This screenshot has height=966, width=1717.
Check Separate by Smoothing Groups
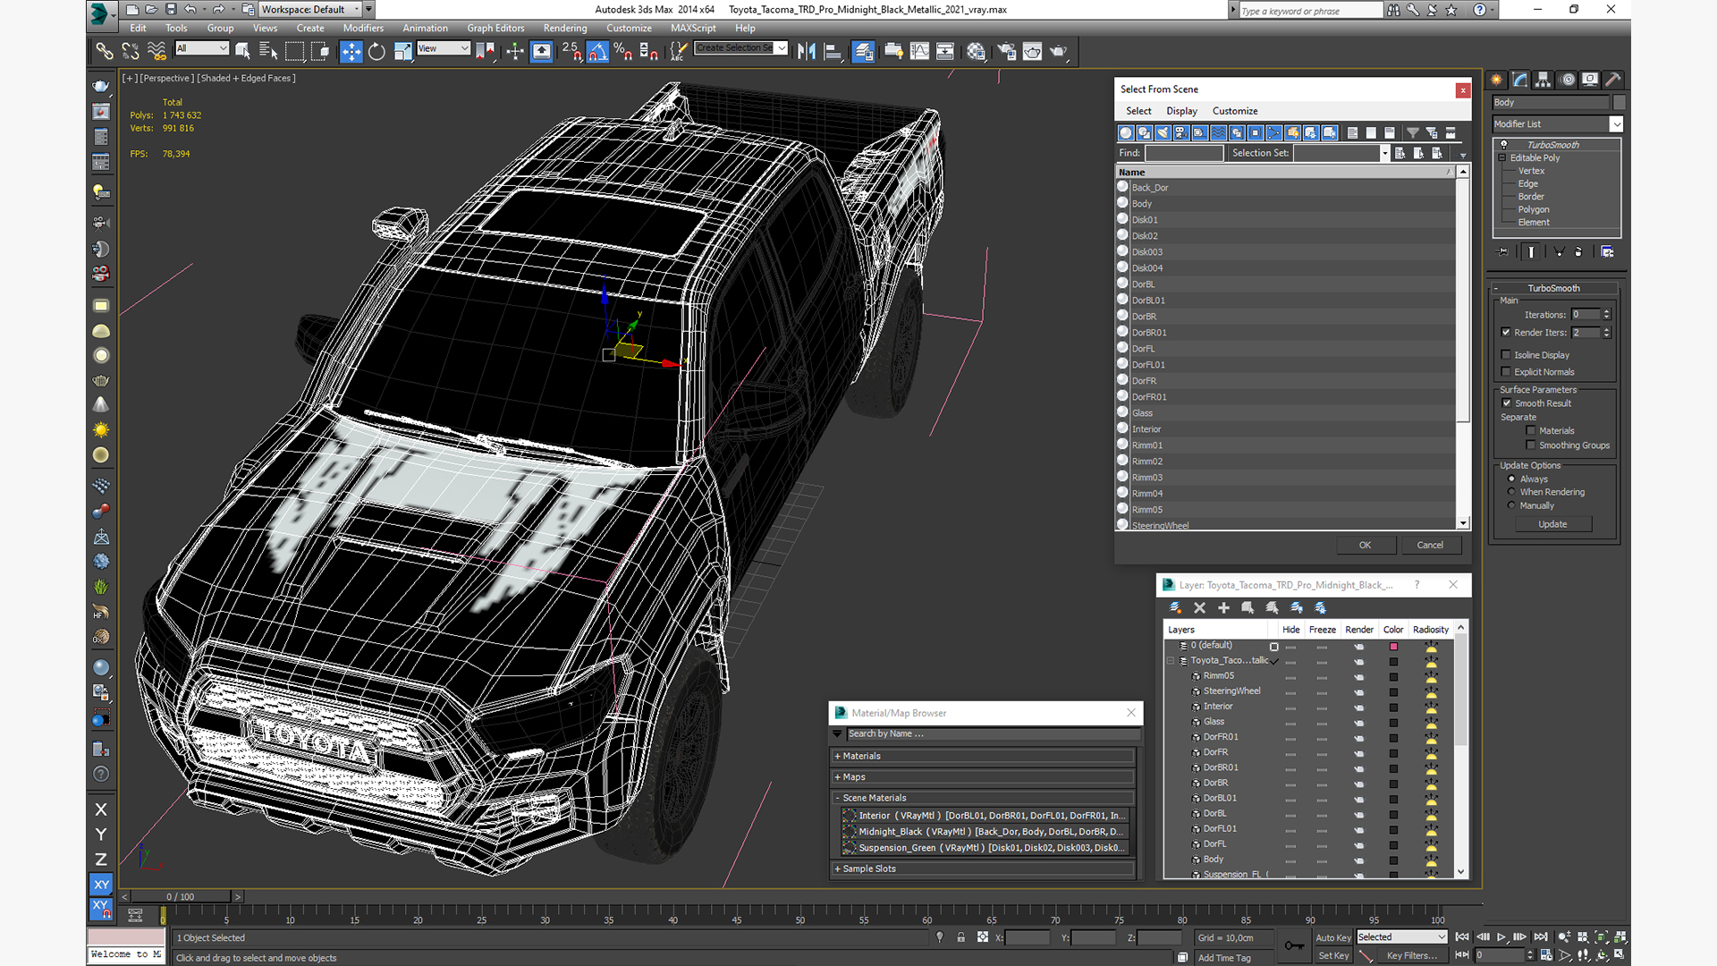pos(1531,445)
